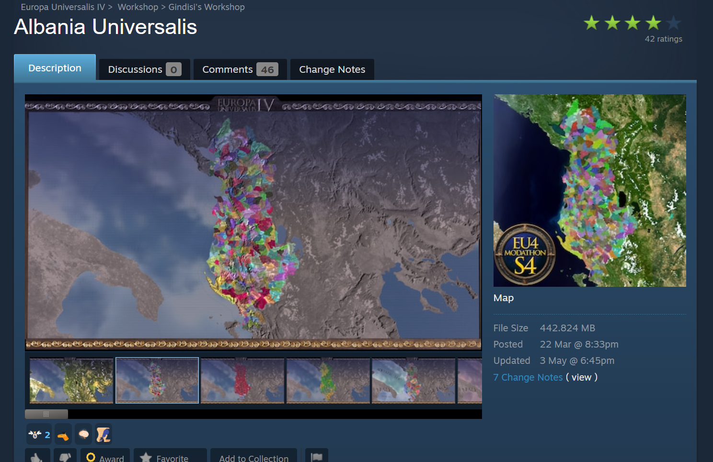Click Add to Collection button
Screen dimensions: 713x462
254,457
